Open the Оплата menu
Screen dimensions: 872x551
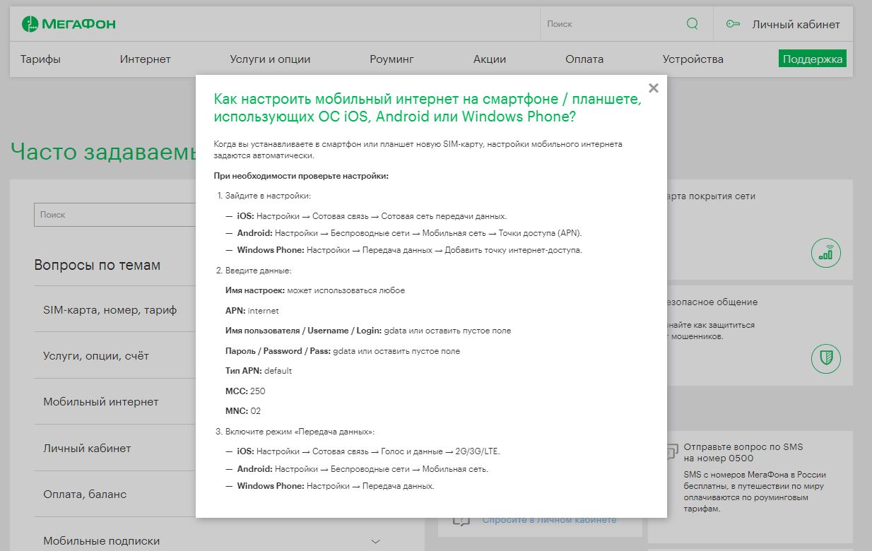(584, 59)
